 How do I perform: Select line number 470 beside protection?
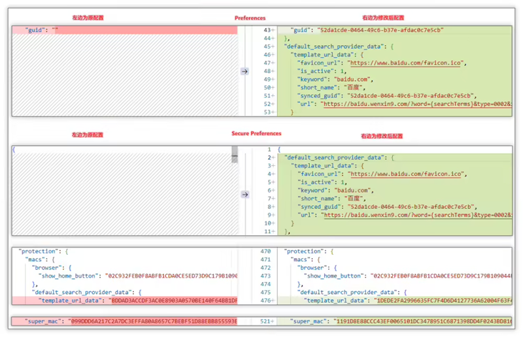pyautogui.click(x=265, y=251)
